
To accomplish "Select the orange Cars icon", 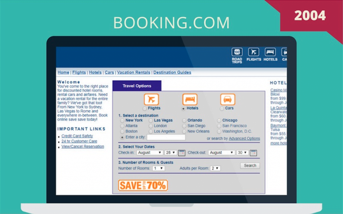I will click(227, 99).
